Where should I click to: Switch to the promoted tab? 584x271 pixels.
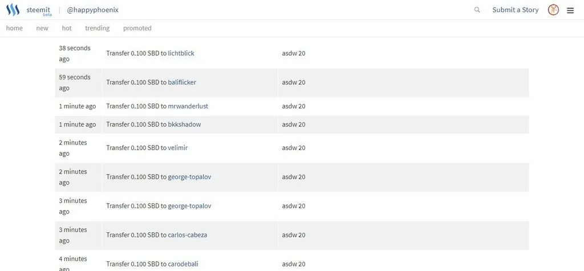click(137, 28)
